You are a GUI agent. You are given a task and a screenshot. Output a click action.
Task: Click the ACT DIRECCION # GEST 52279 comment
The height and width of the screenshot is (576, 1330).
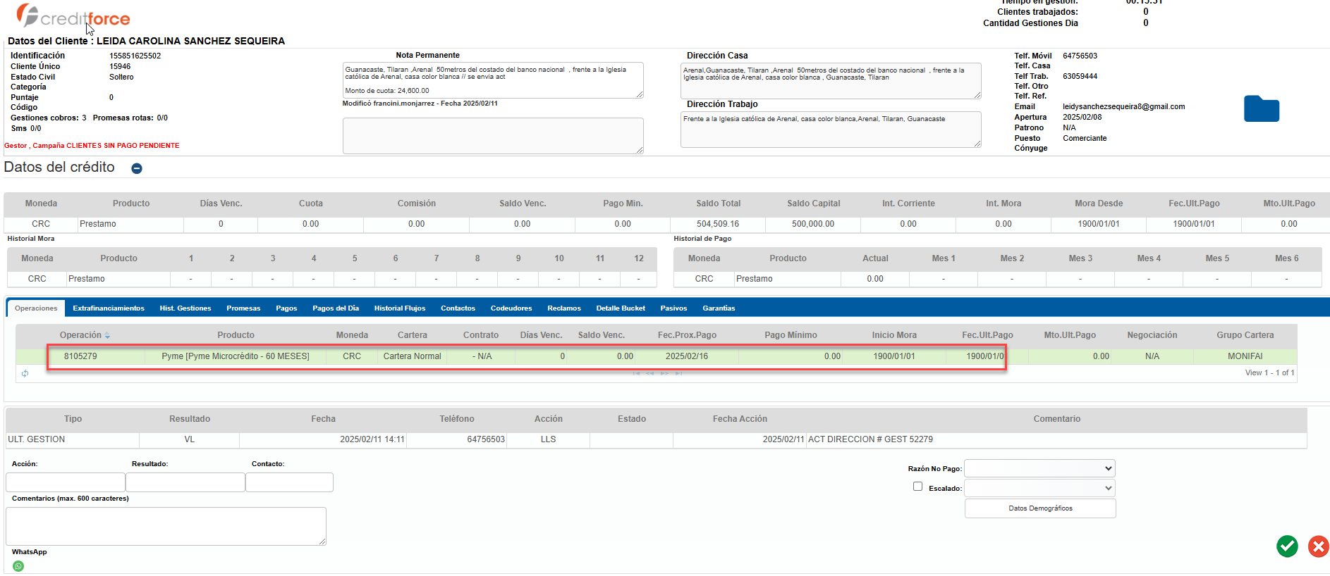click(x=870, y=439)
